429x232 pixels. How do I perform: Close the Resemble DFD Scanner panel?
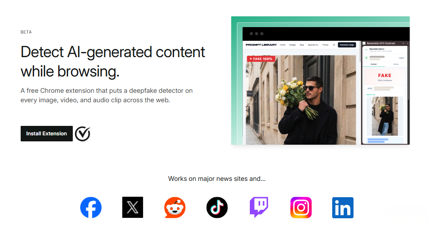tap(407, 43)
